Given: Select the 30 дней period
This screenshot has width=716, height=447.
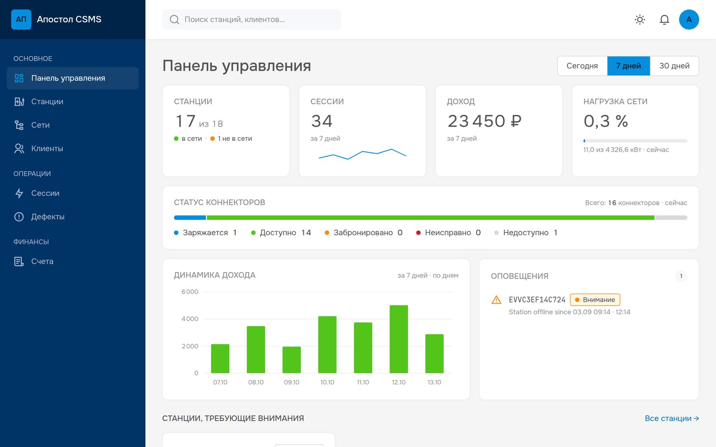Looking at the screenshot, I should point(674,66).
